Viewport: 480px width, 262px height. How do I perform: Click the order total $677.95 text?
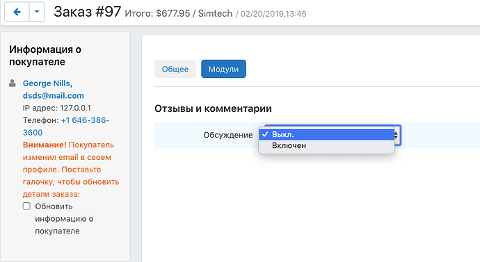click(x=173, y=13)
